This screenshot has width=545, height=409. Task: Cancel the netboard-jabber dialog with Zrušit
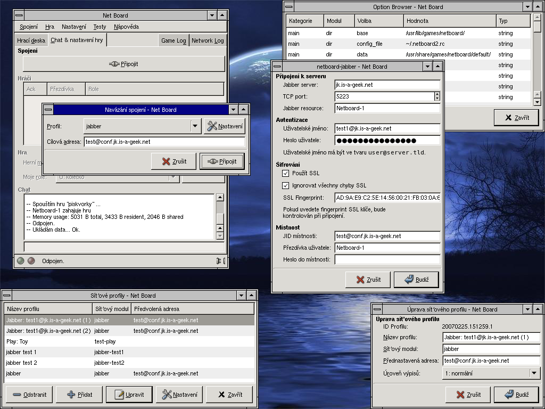tap(368, 280)
